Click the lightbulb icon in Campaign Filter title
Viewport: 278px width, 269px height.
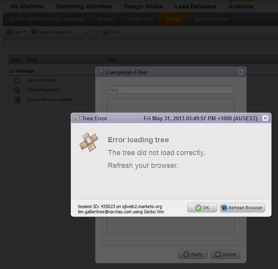point(102,72)
